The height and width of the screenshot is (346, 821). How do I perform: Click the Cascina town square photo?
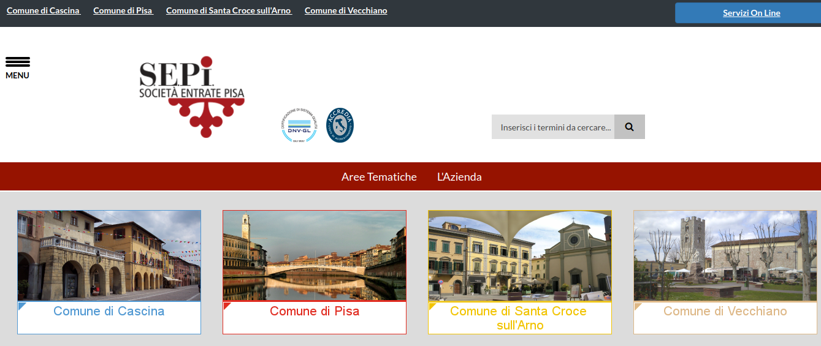[109, 255]
